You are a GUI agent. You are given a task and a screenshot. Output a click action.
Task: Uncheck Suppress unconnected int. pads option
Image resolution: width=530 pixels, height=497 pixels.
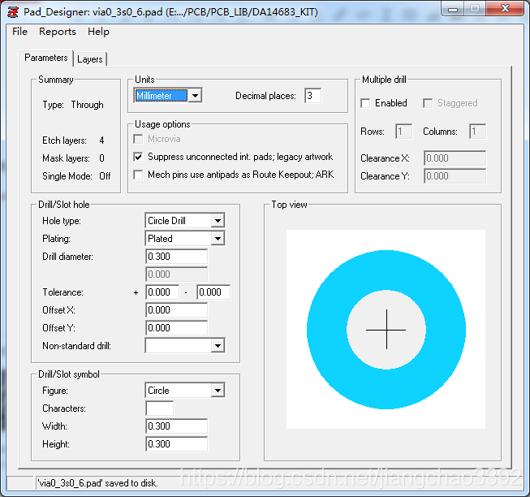pyautogui.click(x=138, y=157)
